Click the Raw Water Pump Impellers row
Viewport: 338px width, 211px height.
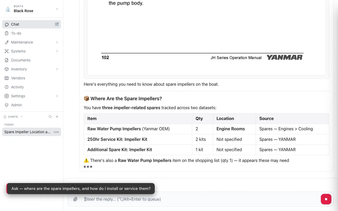[x=206, y=129]
